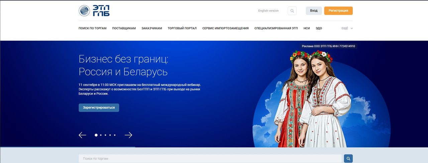Click the orange Регистрация button
This screenshot has height=163, width=428.
click(x=338, y=11)
